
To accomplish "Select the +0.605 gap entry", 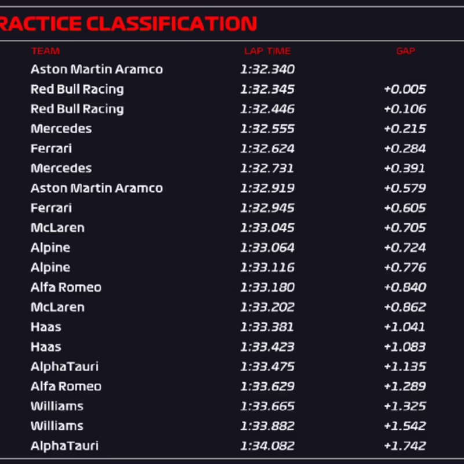I will click(x=405, y=208).
